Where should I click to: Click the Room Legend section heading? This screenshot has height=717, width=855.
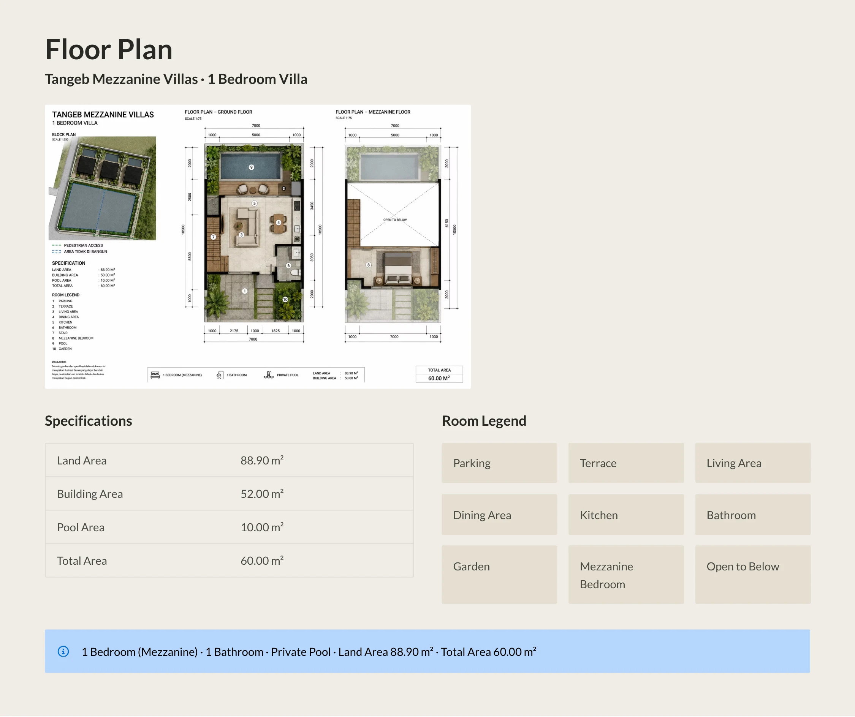pyautogui.click(x=484, y=421)
